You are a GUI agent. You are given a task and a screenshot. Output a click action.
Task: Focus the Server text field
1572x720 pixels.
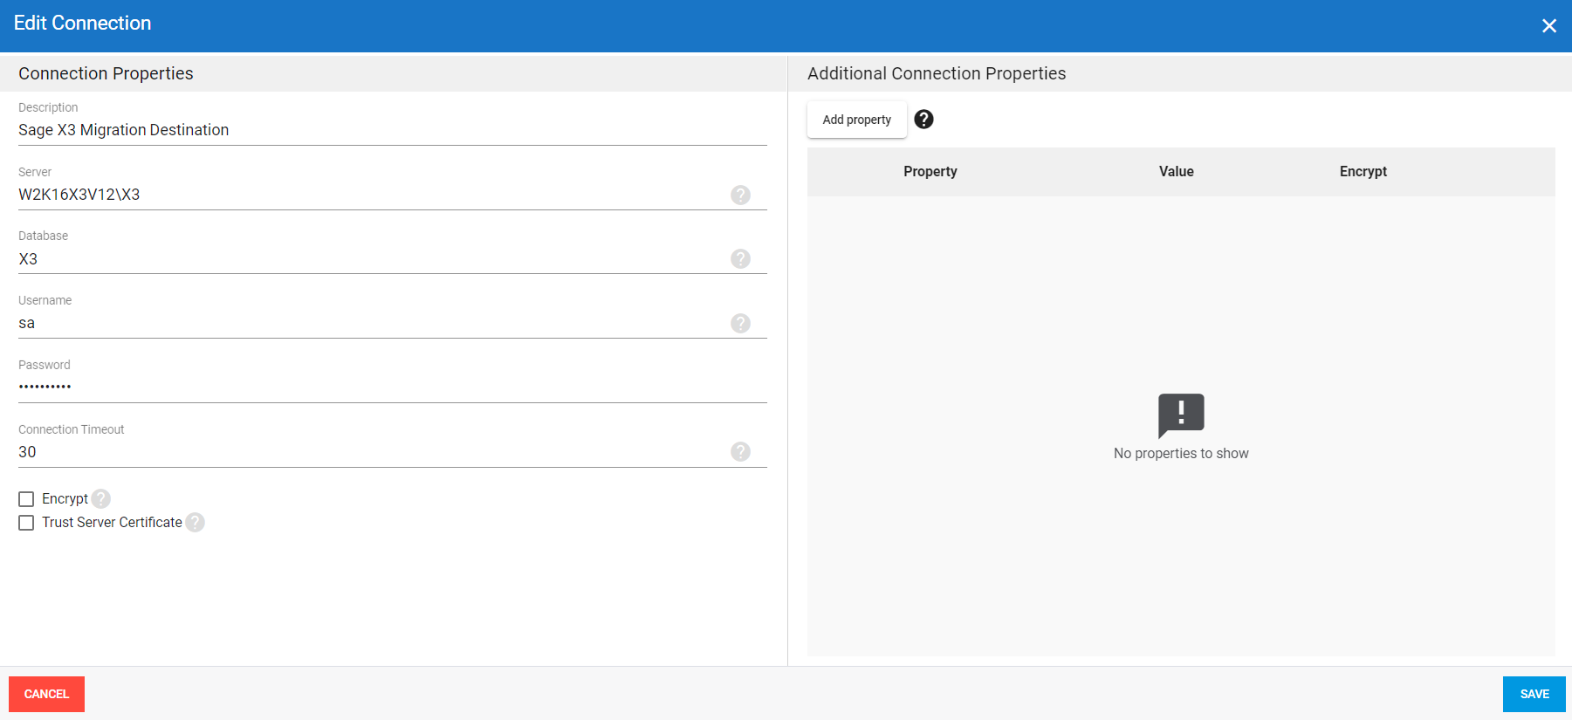point(367,195)
